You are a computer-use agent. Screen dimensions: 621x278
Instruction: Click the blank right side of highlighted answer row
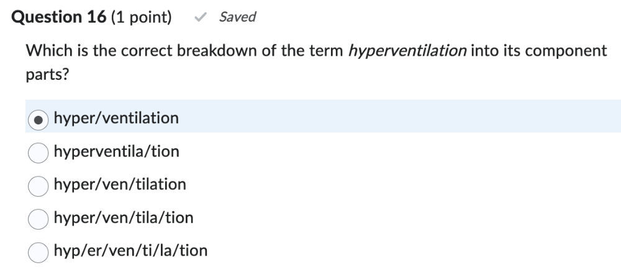point(435,116)
